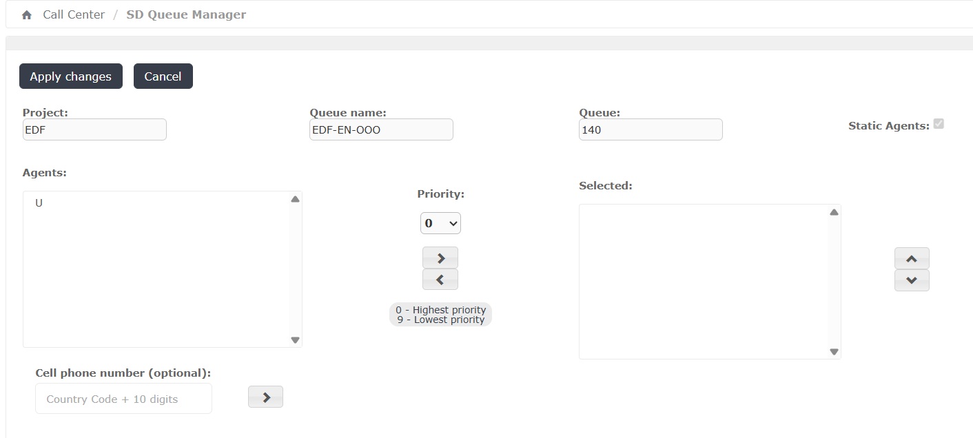The width and height of the screenshot is (973, 438).
Task: Move selected agent up in order
Action: pyautogui.click(x=911, y=259)
